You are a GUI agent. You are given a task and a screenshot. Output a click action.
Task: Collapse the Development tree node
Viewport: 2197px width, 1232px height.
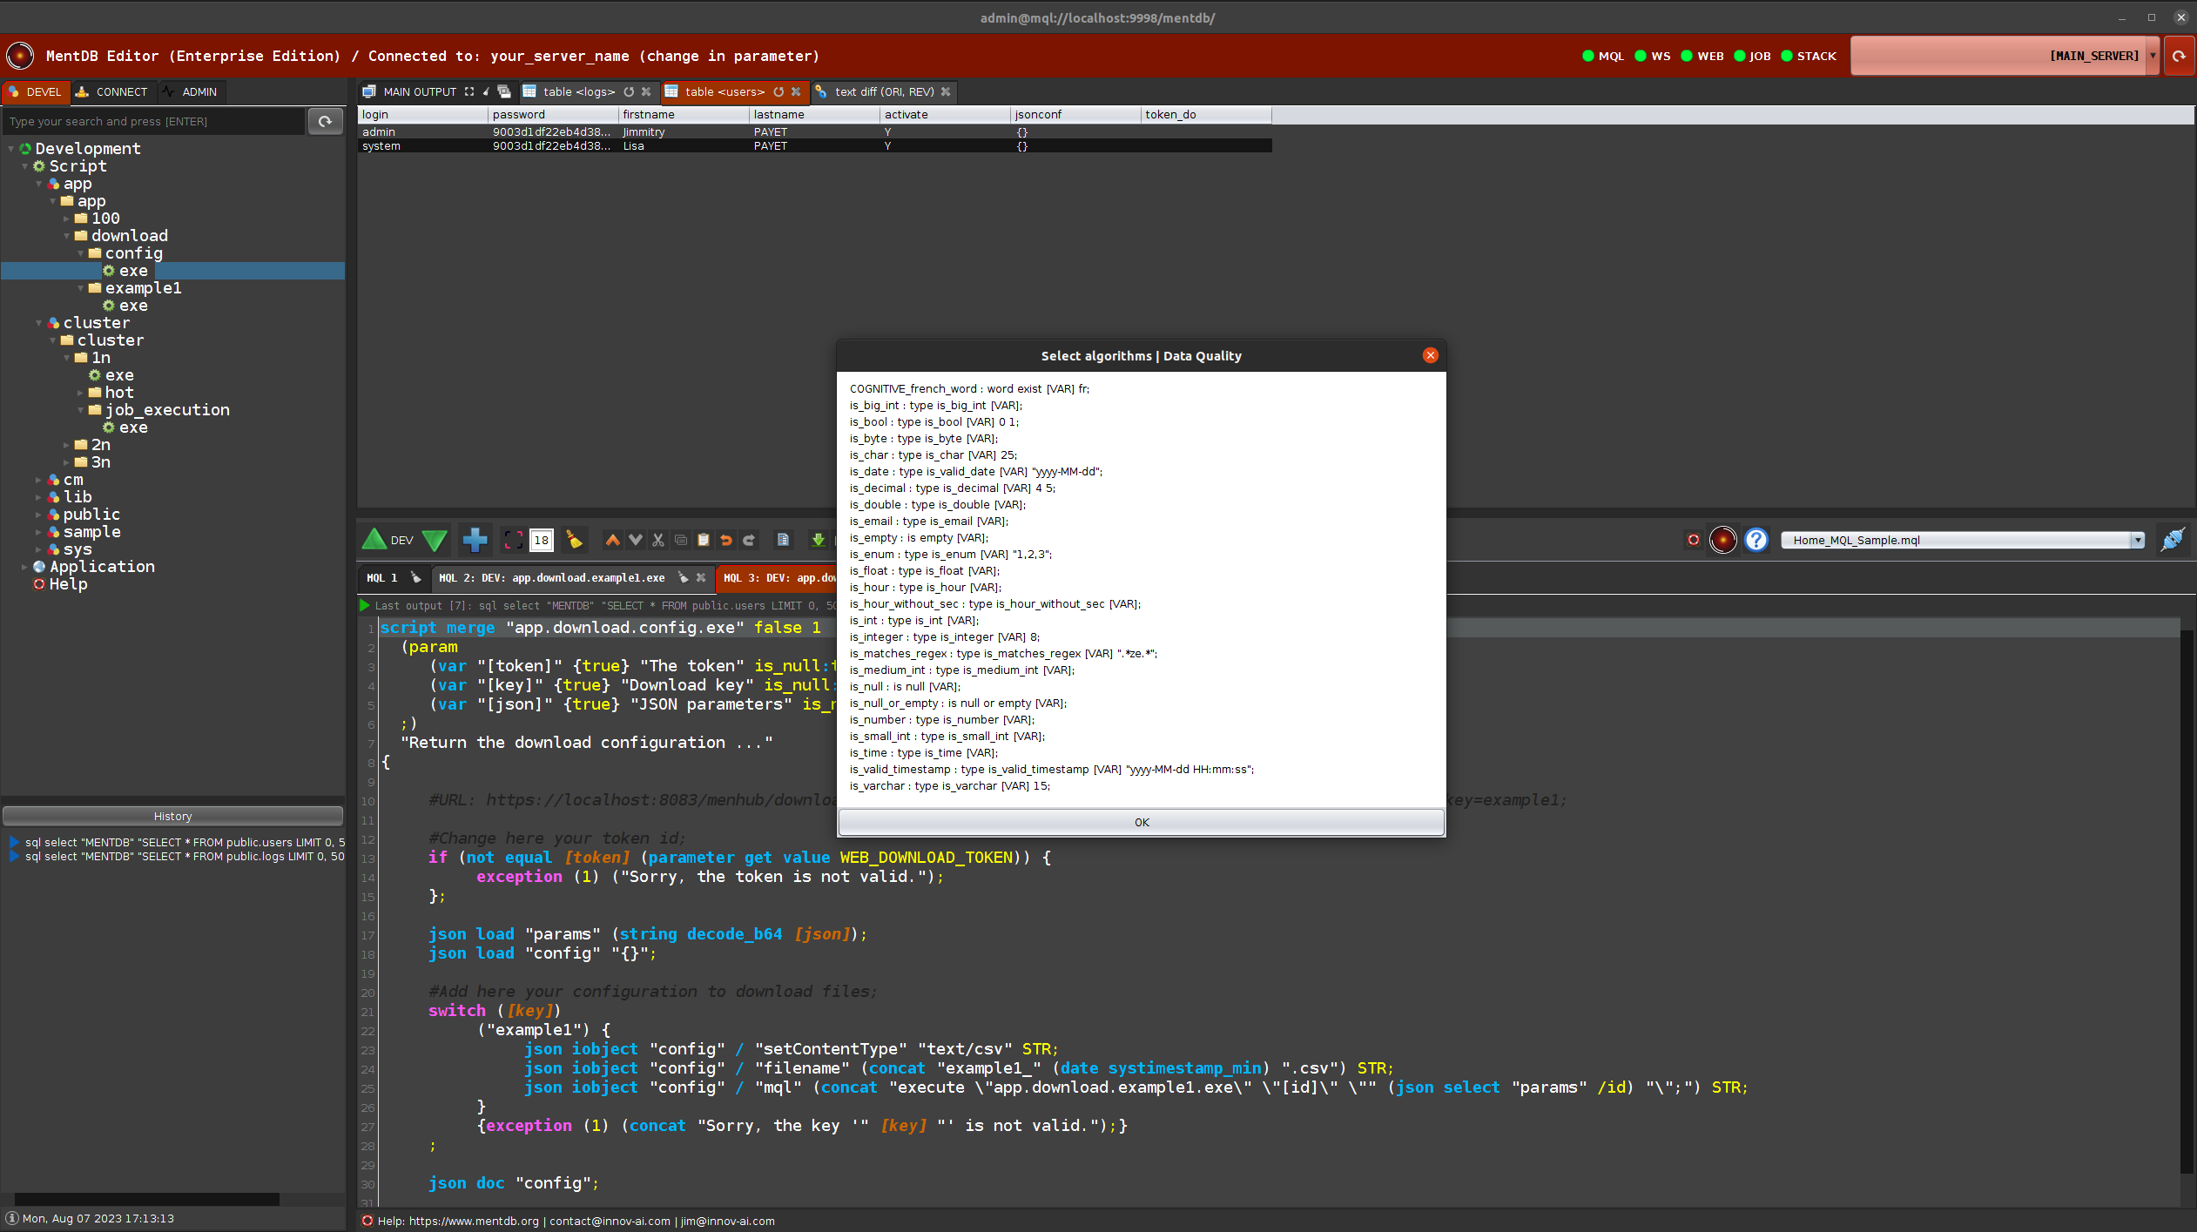coord(11,149)
